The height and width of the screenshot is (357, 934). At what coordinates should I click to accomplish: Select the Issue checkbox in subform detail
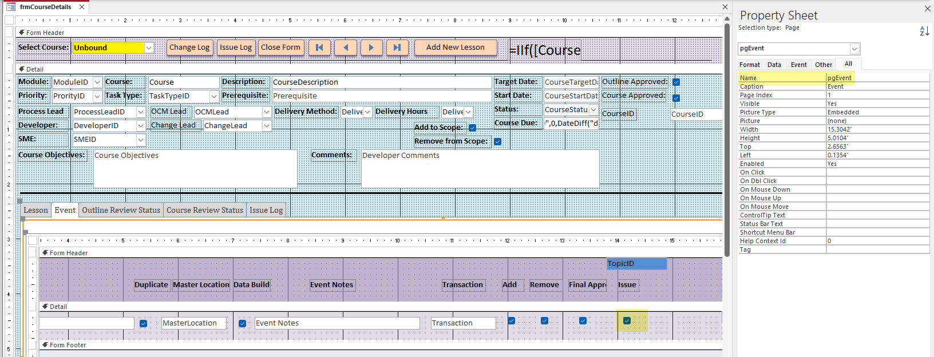627,320
